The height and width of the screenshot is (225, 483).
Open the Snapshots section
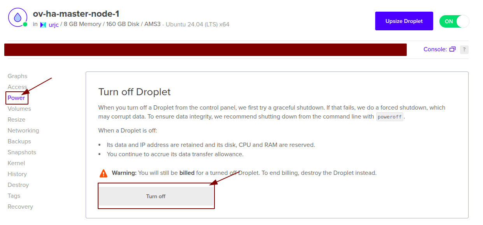22,152
